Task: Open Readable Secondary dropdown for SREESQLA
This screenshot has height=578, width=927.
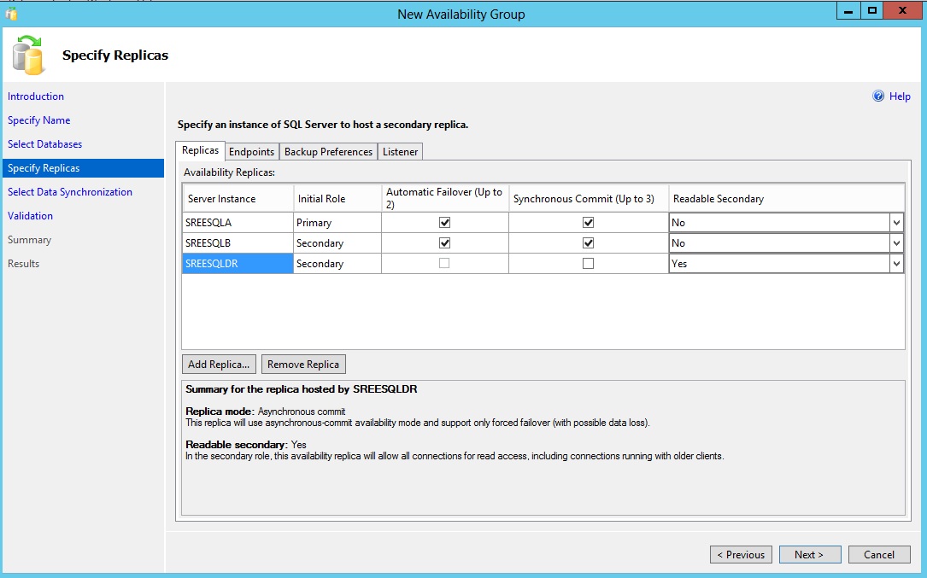Action: 896,223
